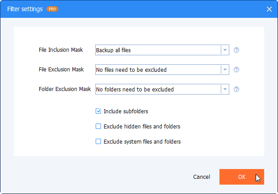
Task: Click the "Backup all files" text field
Action: 158,50
